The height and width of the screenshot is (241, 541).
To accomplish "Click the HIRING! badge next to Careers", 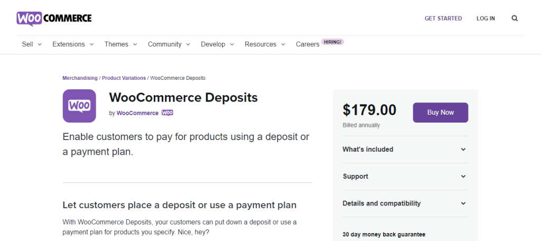I will (333, 41).
